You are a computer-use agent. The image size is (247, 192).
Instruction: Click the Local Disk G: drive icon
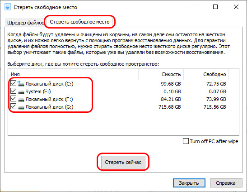point(21,107)
